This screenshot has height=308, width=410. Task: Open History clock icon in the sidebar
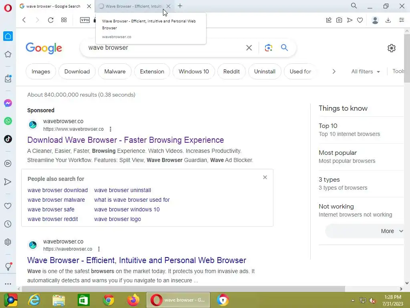point(8,224)
